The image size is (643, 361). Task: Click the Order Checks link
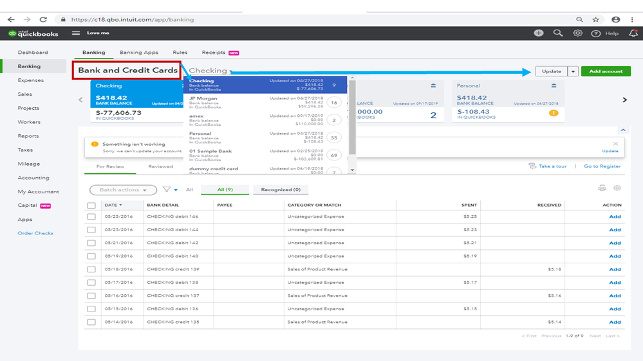35,233
